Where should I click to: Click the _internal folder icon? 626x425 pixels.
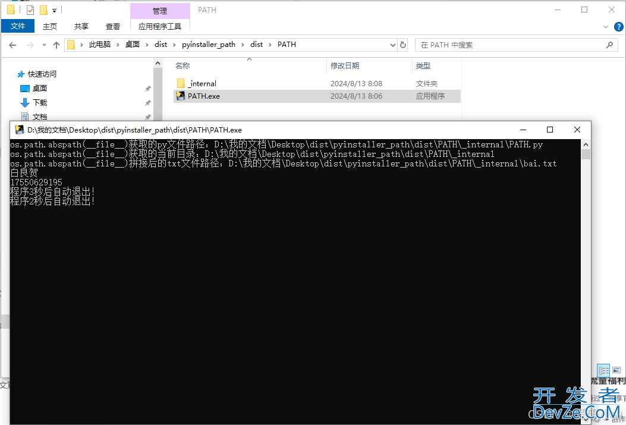click(181, 83)
